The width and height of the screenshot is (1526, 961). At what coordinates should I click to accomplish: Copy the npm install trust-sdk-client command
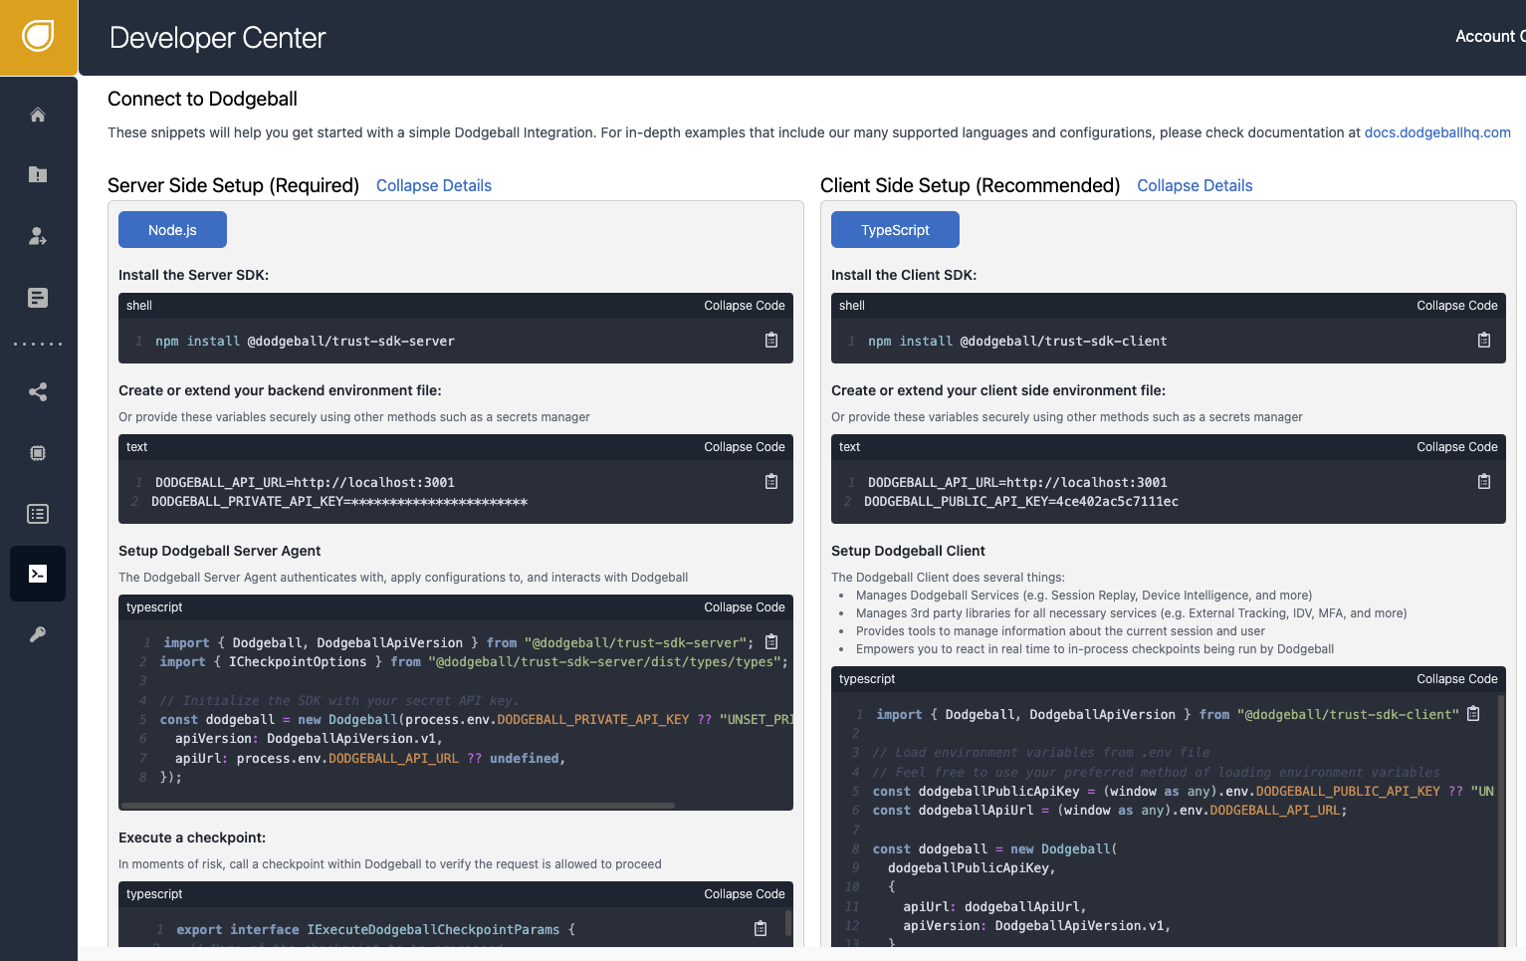point(1484,341)
